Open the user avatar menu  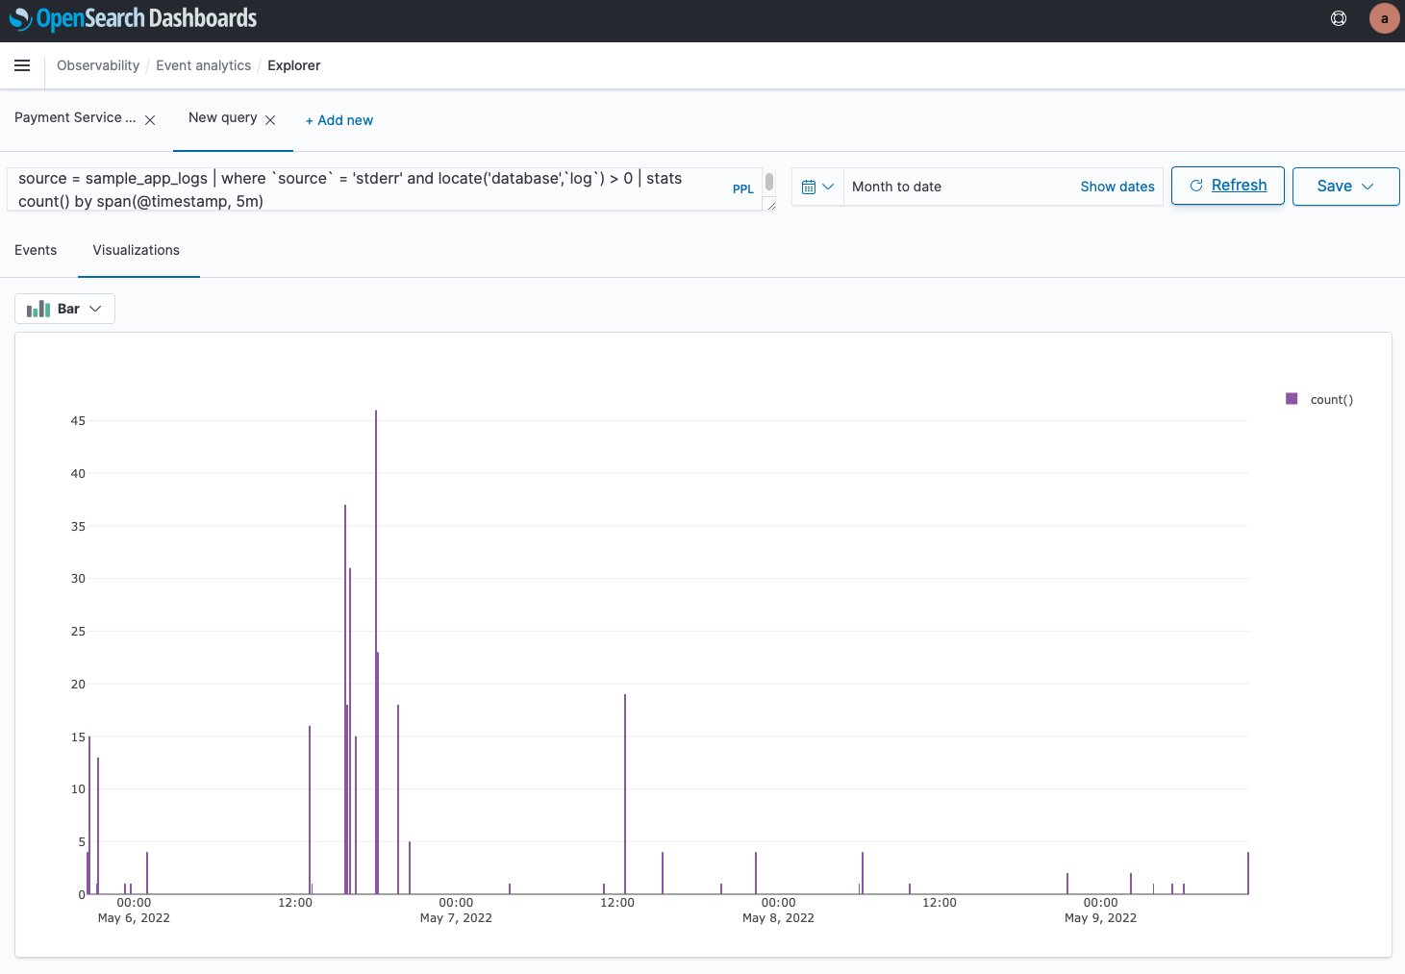point(1384,18)
